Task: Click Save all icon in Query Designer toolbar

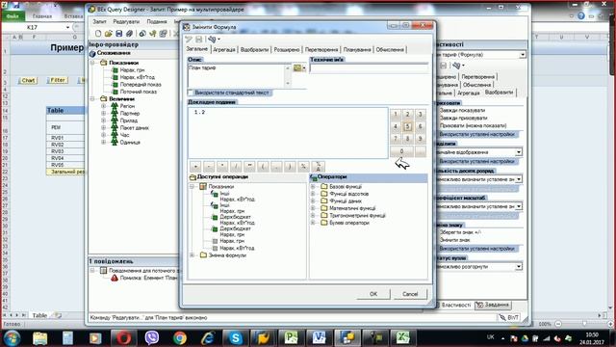Action: pos(129,34)
